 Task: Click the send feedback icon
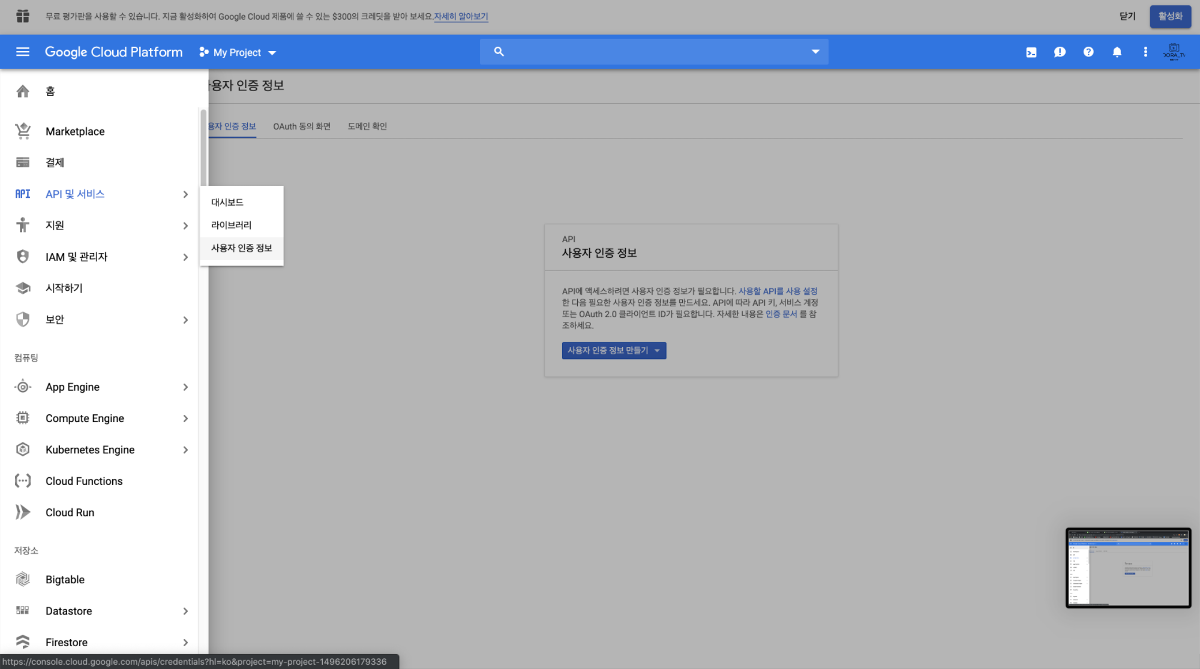[1060, 52]
